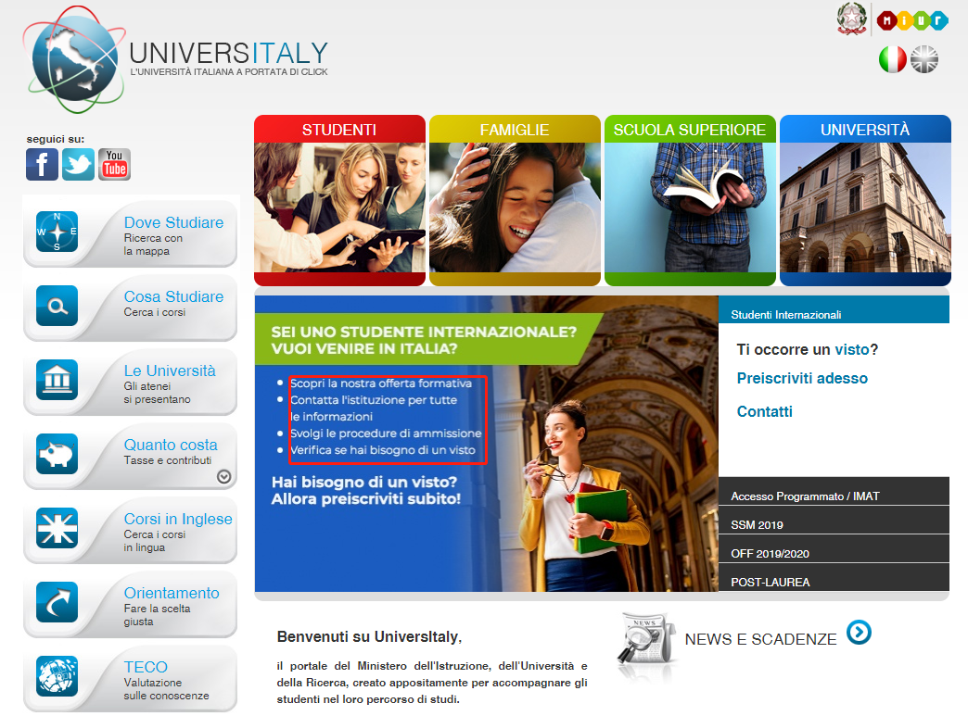Click the NEWS E SCADENZE heading

(760, 639)
